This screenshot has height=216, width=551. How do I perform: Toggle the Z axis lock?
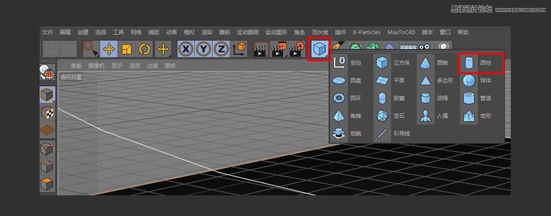coord(221,49)
